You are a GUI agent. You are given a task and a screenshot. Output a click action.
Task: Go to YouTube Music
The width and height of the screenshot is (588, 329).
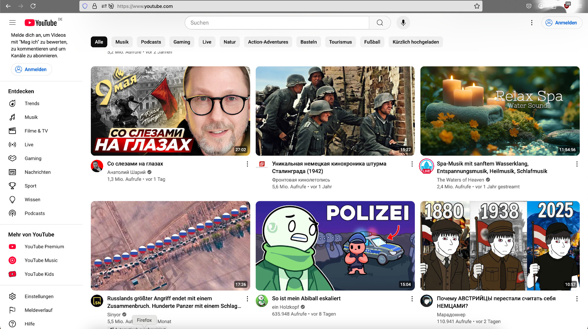(x=41, y=260)
